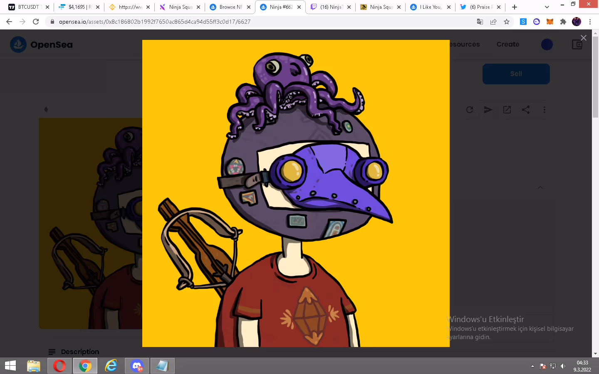This screenshot has height=374, width=599.
Task: Open the three-dot More options menu
Action: pos(545,110)
